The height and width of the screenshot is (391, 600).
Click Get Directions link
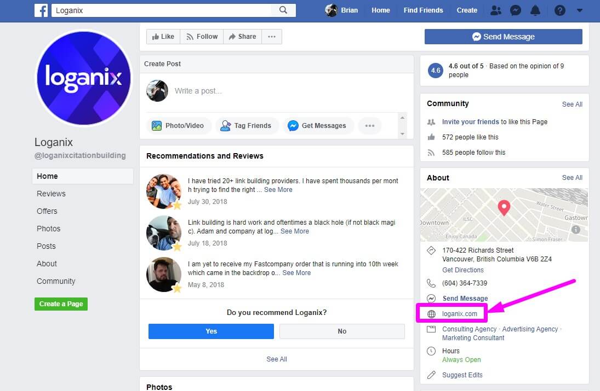point(463,270)
